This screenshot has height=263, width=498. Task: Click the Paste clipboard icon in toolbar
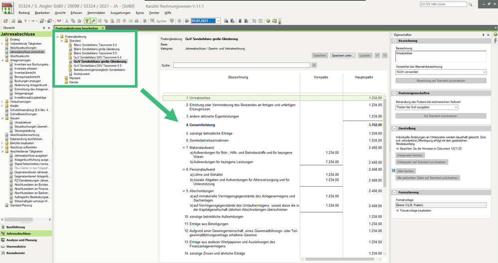point(79,21)
